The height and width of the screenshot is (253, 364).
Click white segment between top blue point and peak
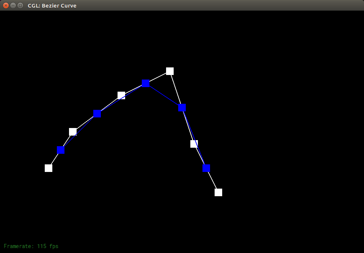click(158, 77)
